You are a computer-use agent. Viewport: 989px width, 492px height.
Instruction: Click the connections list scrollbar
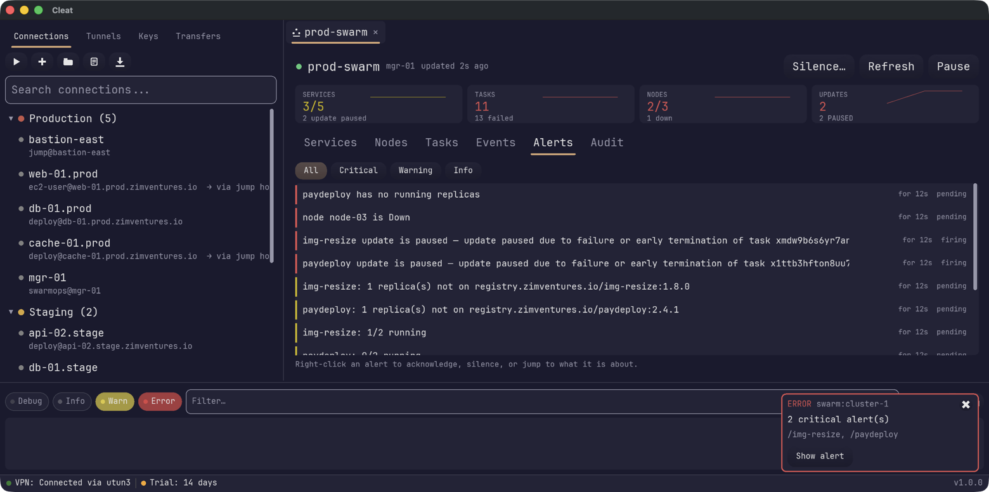tap(272, 186)
